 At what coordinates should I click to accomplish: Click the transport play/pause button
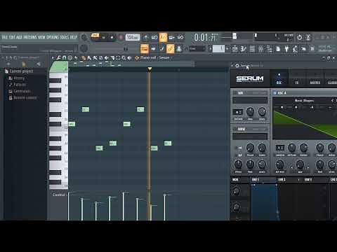[104, 37]
